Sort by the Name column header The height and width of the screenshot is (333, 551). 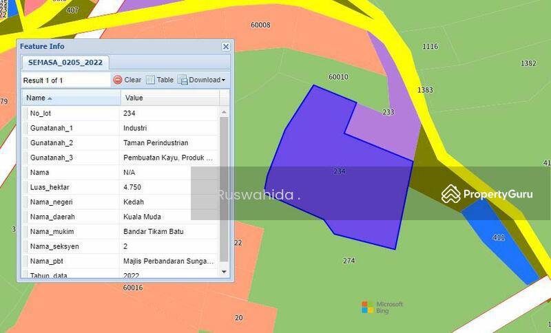point(72,98)
